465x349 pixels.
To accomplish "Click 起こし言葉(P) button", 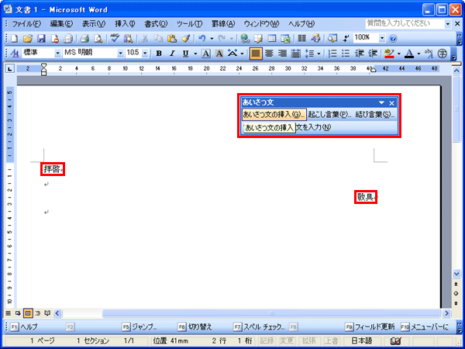I will point(330,114).
